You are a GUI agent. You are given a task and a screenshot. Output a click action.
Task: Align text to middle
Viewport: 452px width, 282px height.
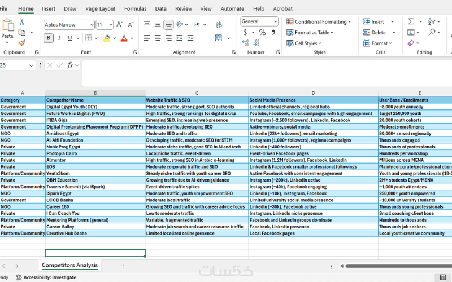click(x=158, y=24)
